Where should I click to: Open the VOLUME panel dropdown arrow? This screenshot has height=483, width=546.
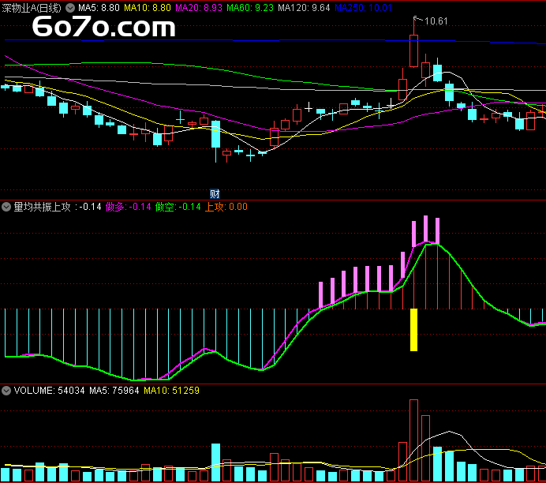pos(6,391)
